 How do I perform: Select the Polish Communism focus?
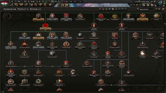point(101,83)
